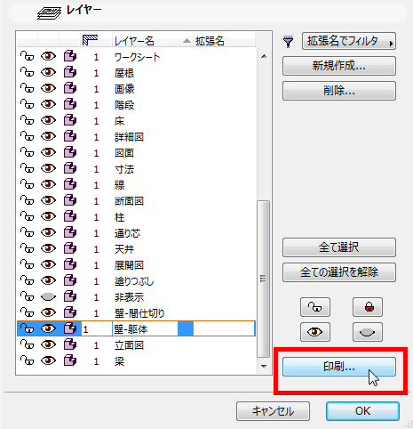Viewport: 413px width, 429px height.
Task: Click the layer list scrollbar thumb
Action: point(263,279)
